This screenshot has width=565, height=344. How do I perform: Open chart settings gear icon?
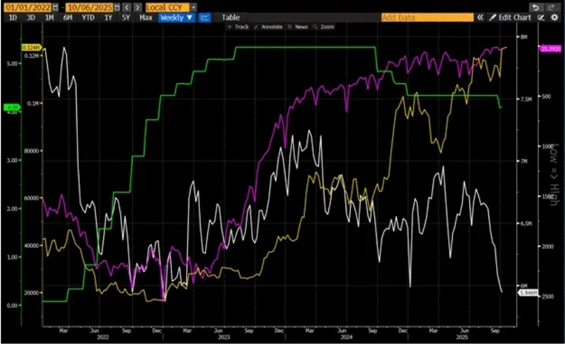[x=554, y=18]
